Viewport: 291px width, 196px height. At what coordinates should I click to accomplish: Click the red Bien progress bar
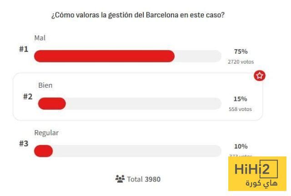52,104
